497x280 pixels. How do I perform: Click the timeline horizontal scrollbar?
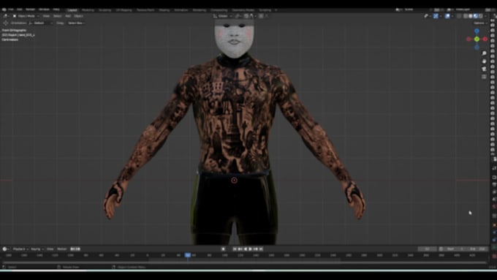point(244,262)
